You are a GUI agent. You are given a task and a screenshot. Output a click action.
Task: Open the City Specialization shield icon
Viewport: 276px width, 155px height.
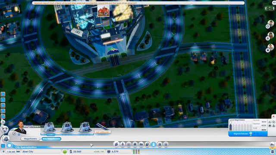click(9, 146)
